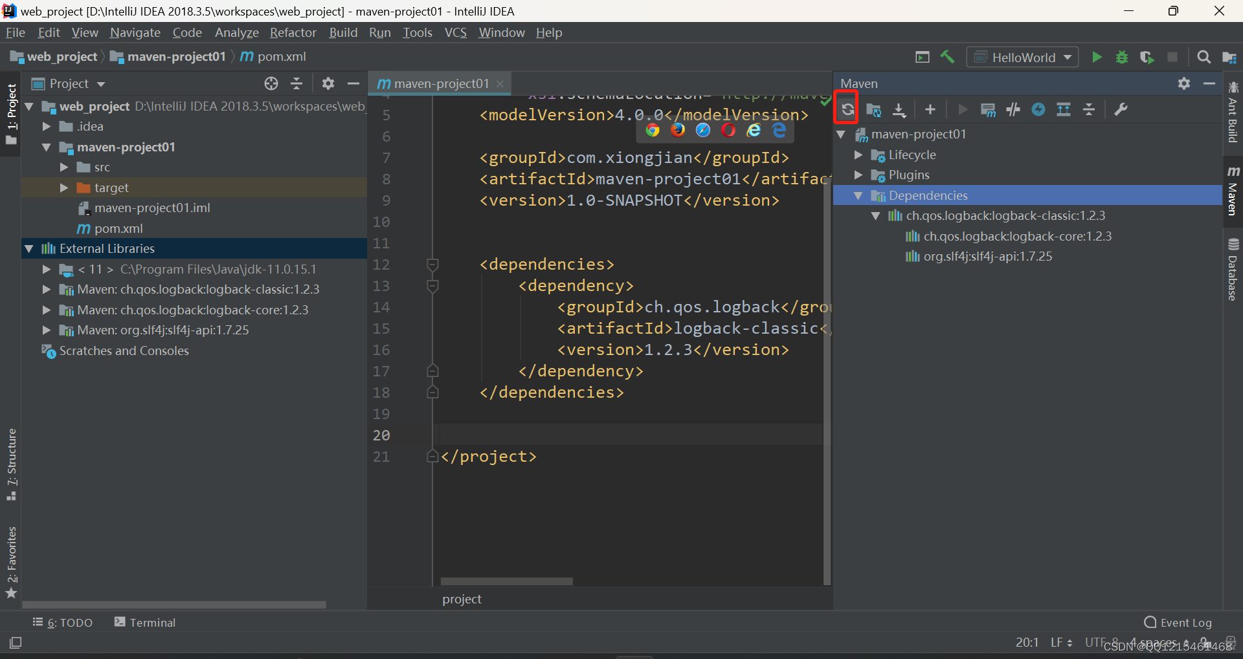
Task: Toggle fold marker at line 12 dependencies
Action: [x=432, y=265]
